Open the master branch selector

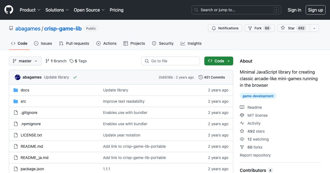25,61
